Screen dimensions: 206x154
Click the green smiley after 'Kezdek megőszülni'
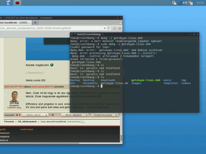click(52, 65)
